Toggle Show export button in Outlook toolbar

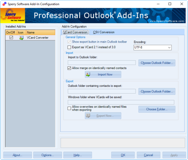pos(69,42)
